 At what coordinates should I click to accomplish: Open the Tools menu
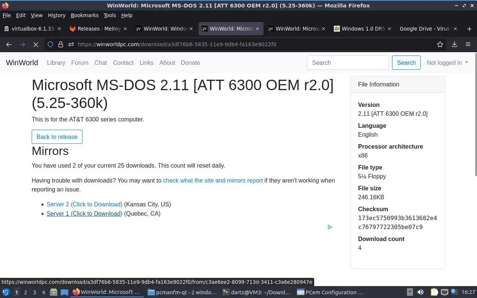pos(110,15)
